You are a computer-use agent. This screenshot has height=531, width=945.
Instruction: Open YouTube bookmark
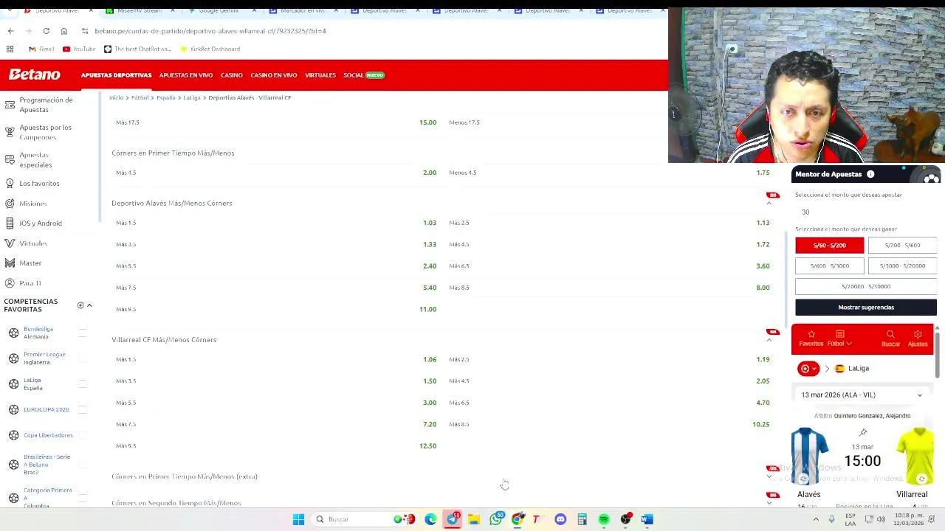[x=79, y=49]
